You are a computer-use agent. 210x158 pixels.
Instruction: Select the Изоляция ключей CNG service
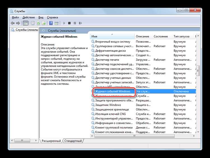pos(143,114)
